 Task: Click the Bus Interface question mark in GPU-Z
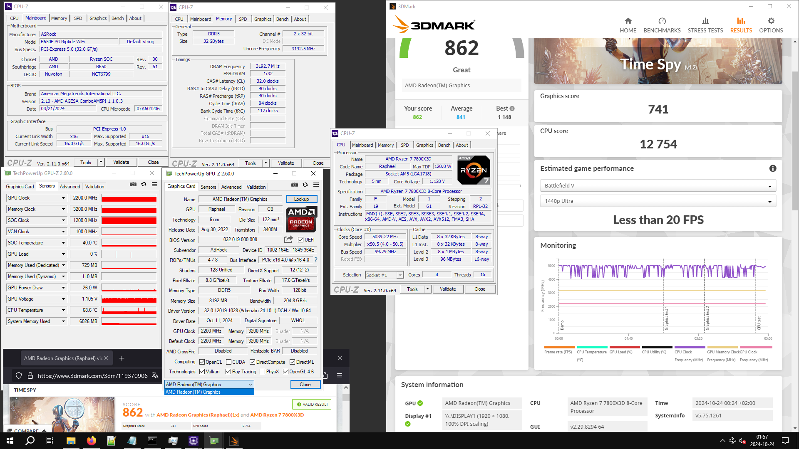316,260
